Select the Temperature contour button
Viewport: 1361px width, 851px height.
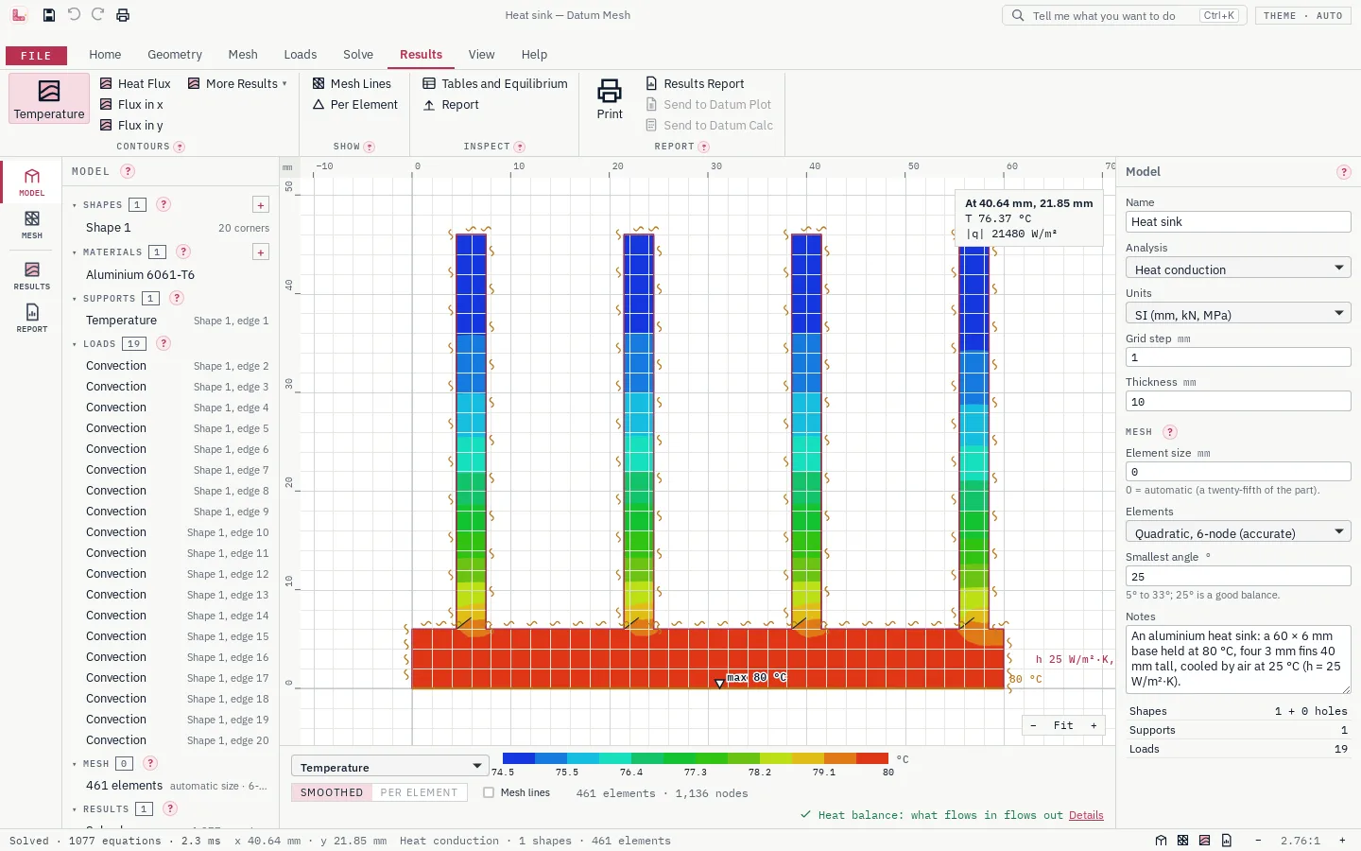[49, 99]
